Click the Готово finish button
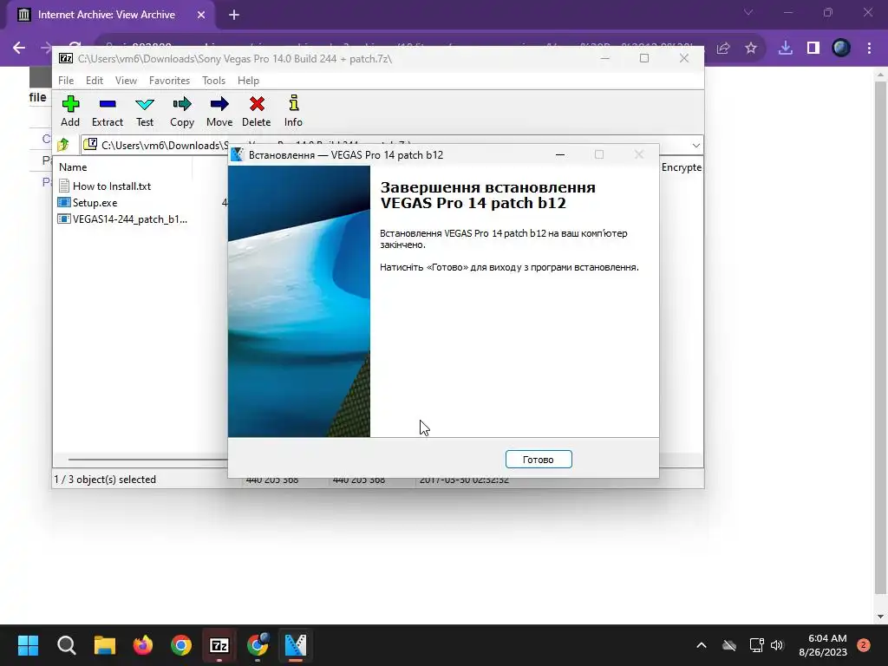Screen dimensions: 888x666 pyautogui.click(x=539, y=460)
